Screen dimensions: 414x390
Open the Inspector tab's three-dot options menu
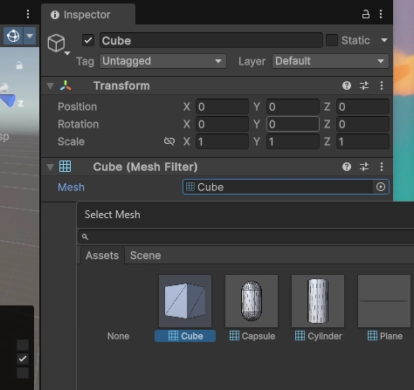coord(381,14)
